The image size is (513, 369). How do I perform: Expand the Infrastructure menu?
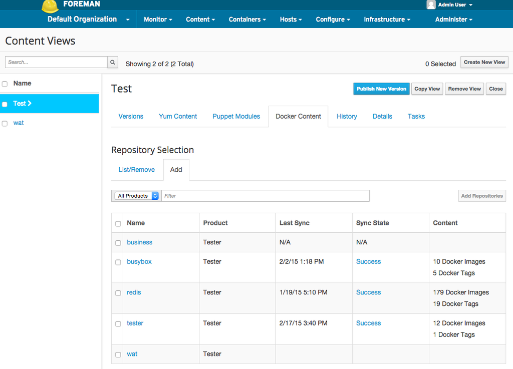387,20
